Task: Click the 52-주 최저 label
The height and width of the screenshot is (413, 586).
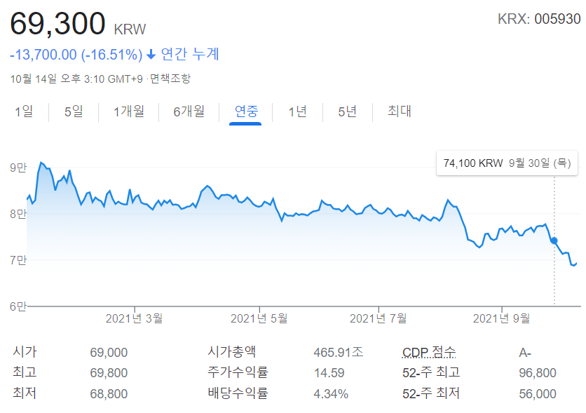Action: click(x=431, y=393)
